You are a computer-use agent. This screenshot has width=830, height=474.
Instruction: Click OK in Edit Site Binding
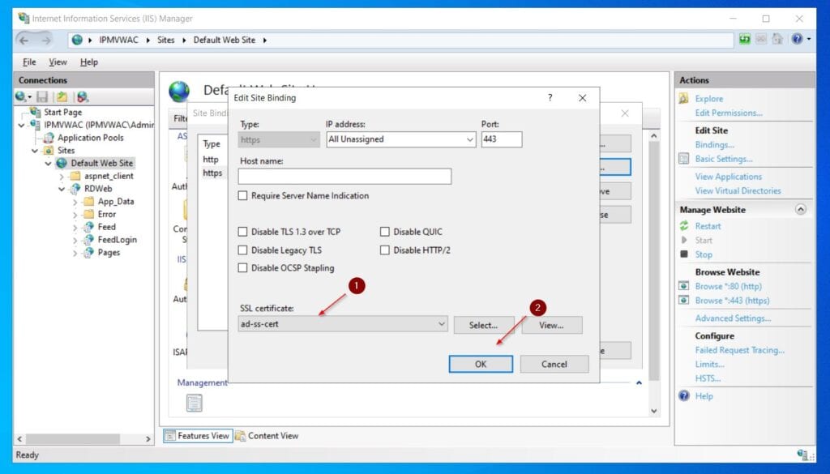[481, 364]
